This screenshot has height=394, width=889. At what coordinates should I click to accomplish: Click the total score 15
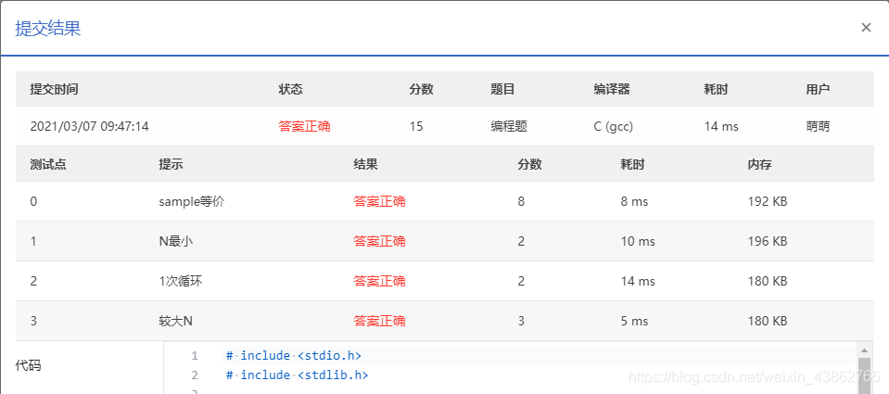pyautogui.click(x=416, y=126)
